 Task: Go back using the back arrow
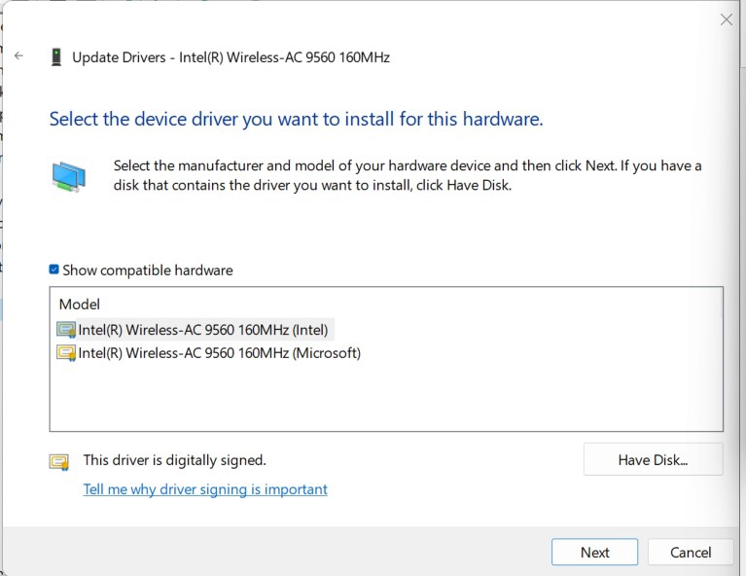coord(18,56)
